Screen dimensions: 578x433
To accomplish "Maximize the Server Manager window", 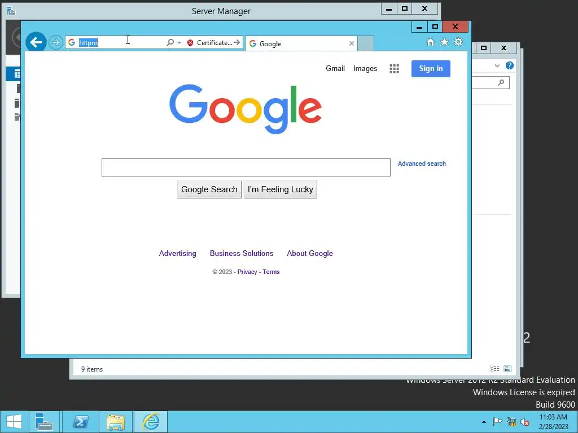I will click(x=404, y=8).
